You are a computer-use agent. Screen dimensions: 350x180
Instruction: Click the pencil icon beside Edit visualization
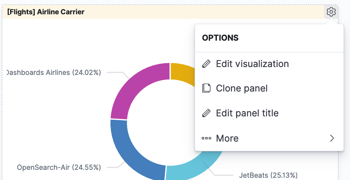click(206, 64)
